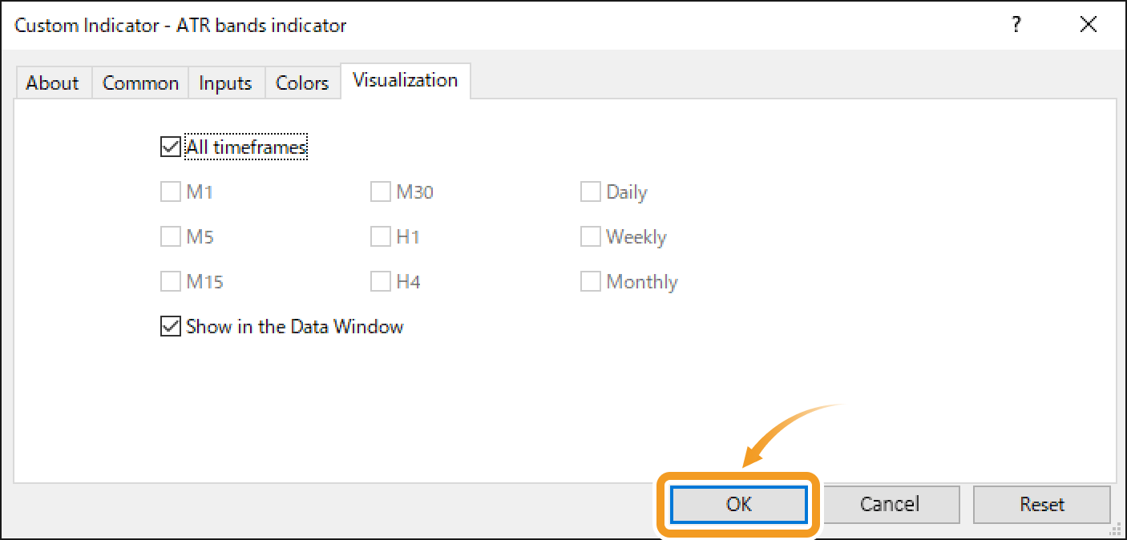Open the Inputs tab

click(x=225, y=83)
